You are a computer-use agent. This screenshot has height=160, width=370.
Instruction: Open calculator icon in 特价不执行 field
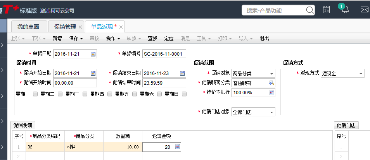(271, 93)
